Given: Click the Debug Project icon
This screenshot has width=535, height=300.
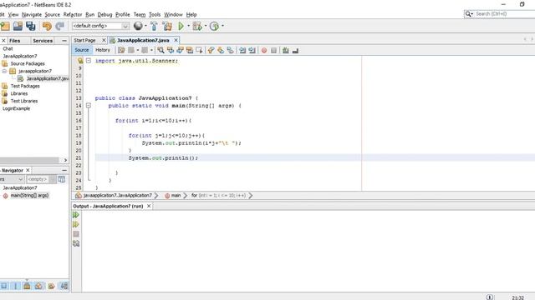Looking at the screenshot, I should click(197, 26).
